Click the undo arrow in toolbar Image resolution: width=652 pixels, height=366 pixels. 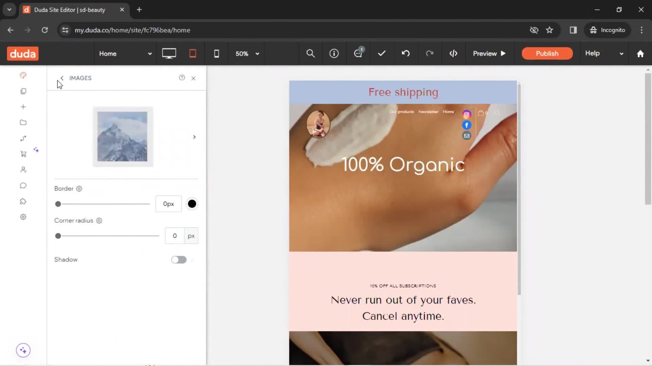tap(405, 54)
